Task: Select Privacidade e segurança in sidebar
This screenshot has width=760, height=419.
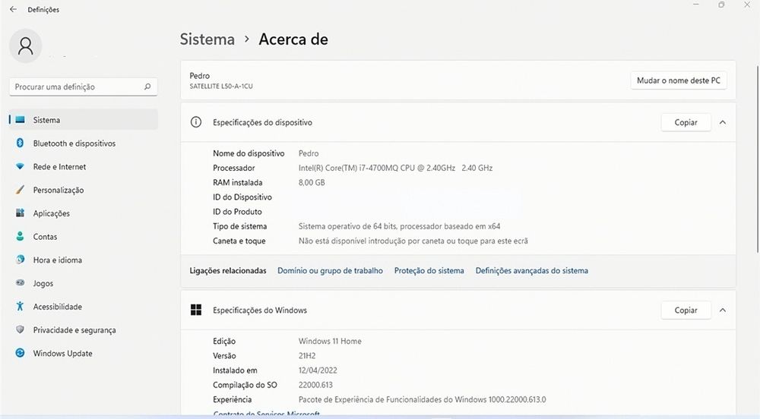Action: [74, 330]
